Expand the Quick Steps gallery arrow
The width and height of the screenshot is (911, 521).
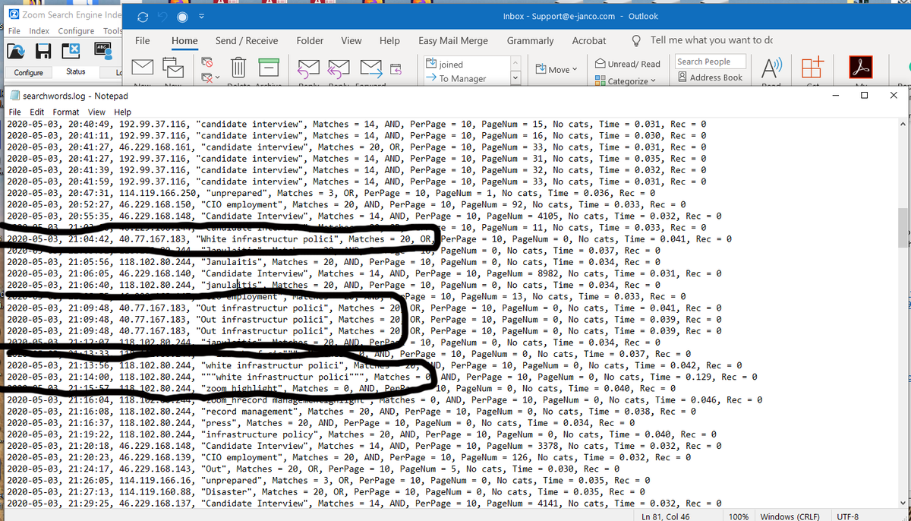[515, 78]
